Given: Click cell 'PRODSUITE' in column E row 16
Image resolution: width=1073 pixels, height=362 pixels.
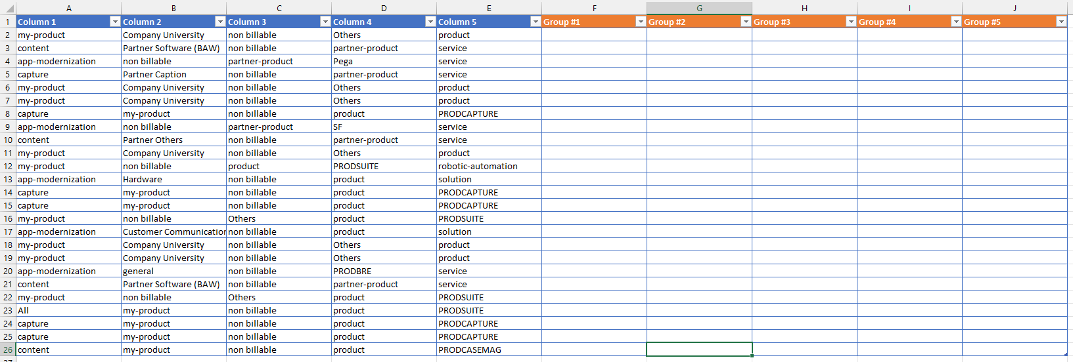Looking at the screenshot, I should click(x=490, y=218).
